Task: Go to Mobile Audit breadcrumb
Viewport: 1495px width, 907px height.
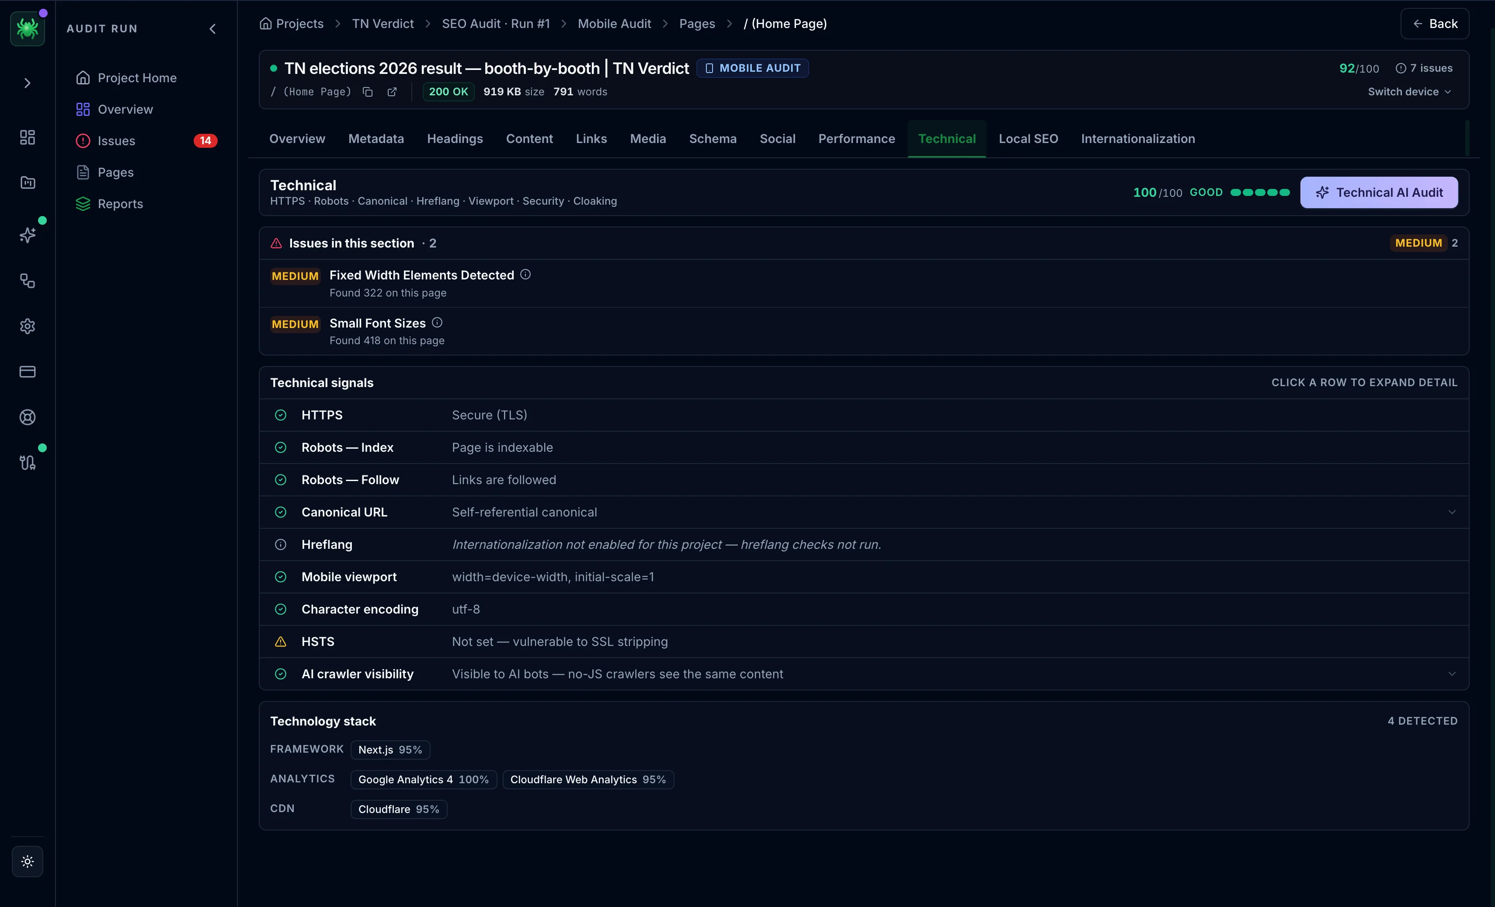Action: click(x=614, y=23)
